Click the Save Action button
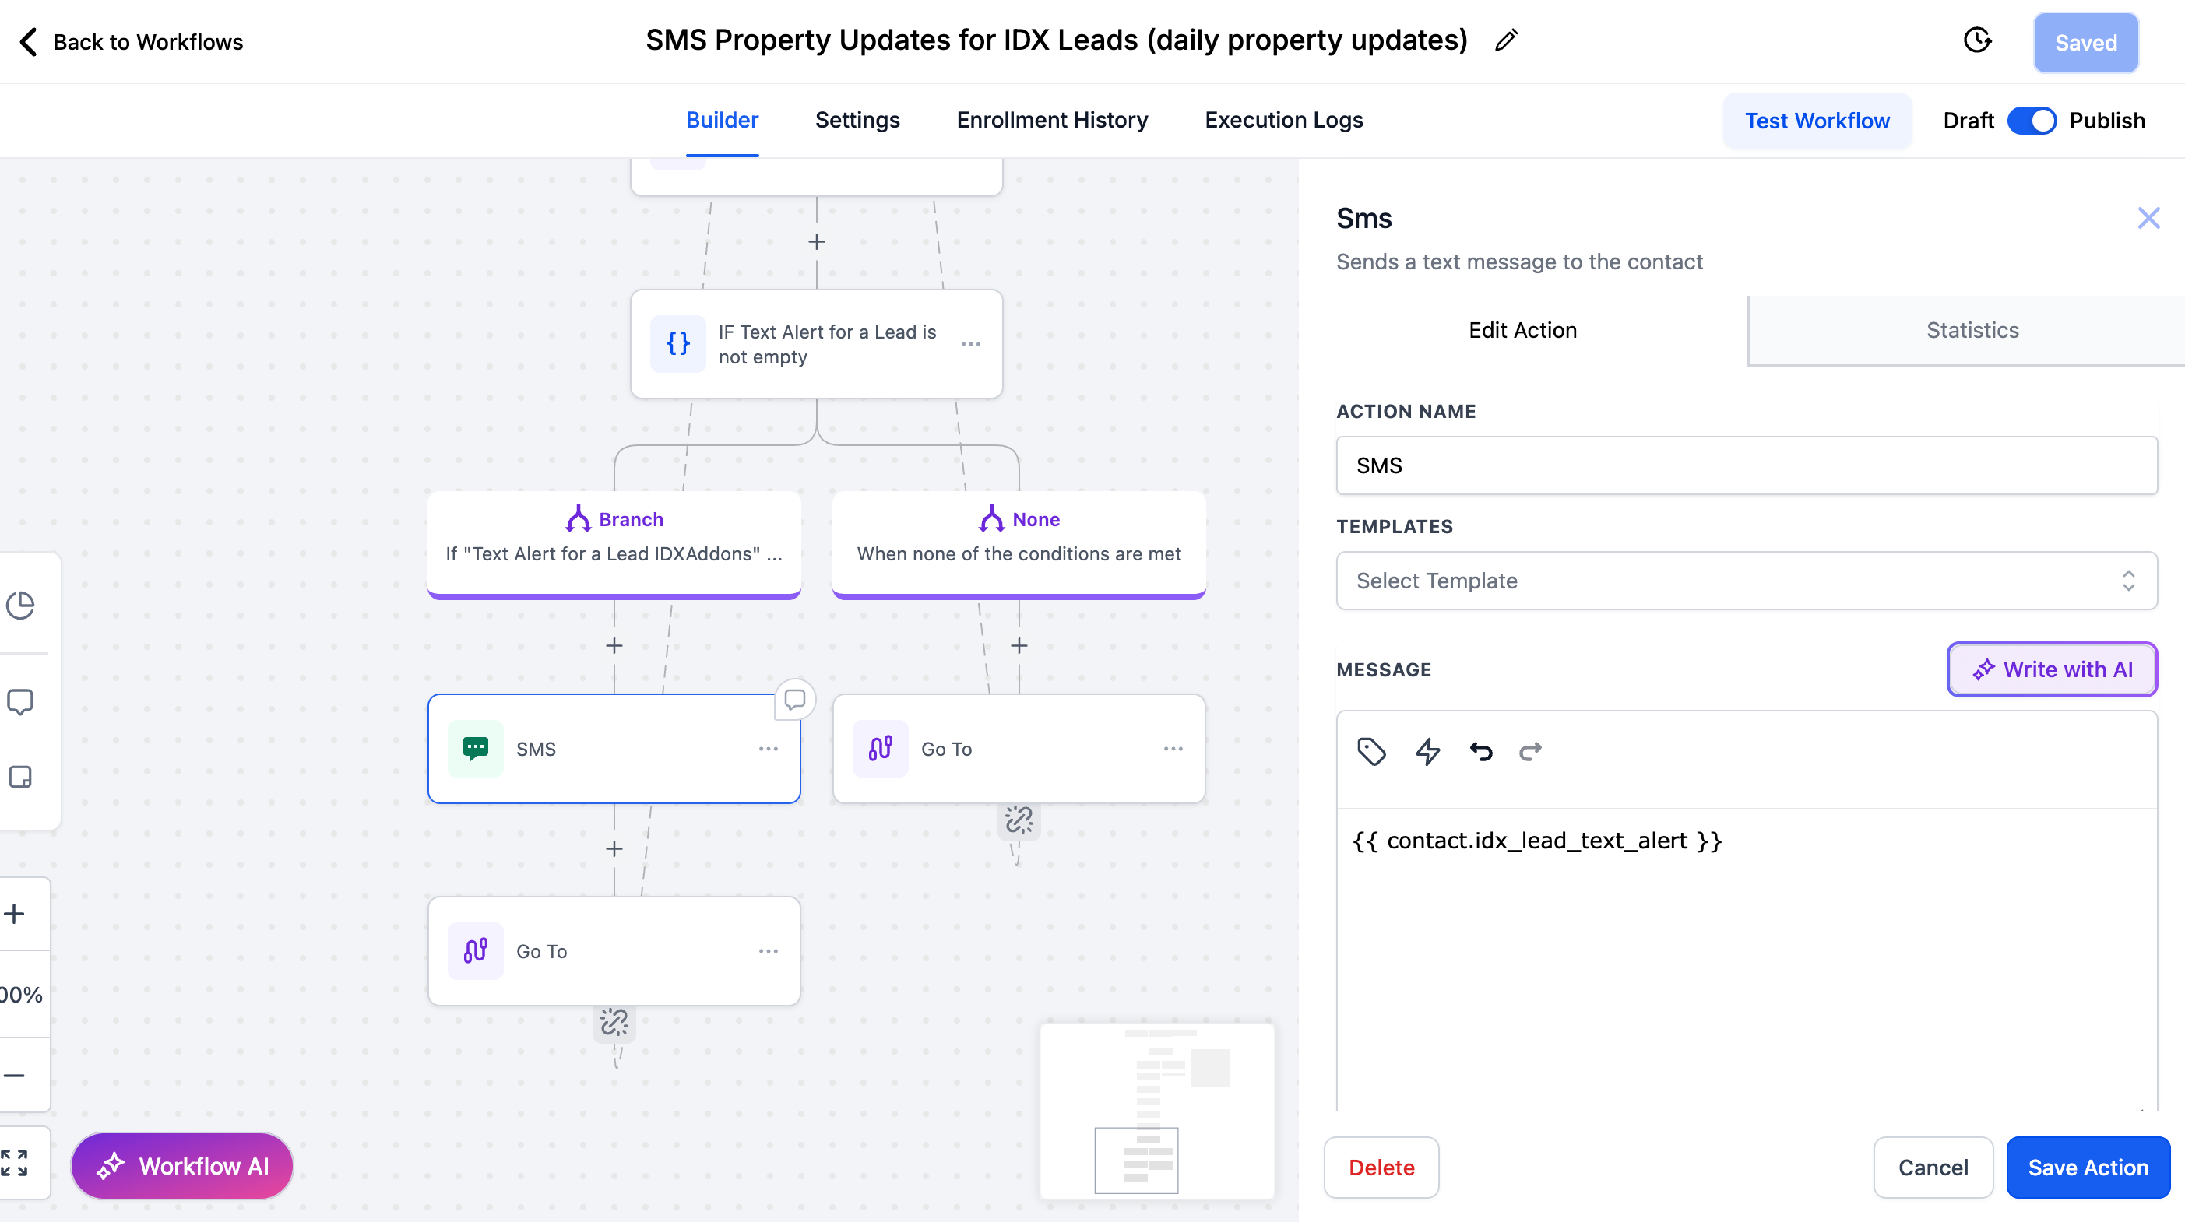The height and width of the screenshot is (1222, 2185). 2088,1168
